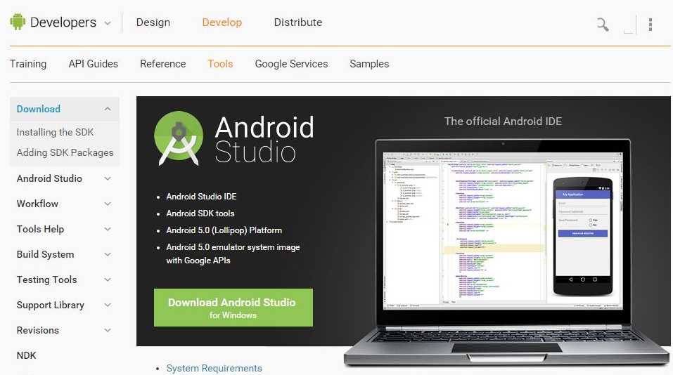Expand the Developers site dropdown arrow
The width and height of the screenshot is (673, 375).
(108, 23)
